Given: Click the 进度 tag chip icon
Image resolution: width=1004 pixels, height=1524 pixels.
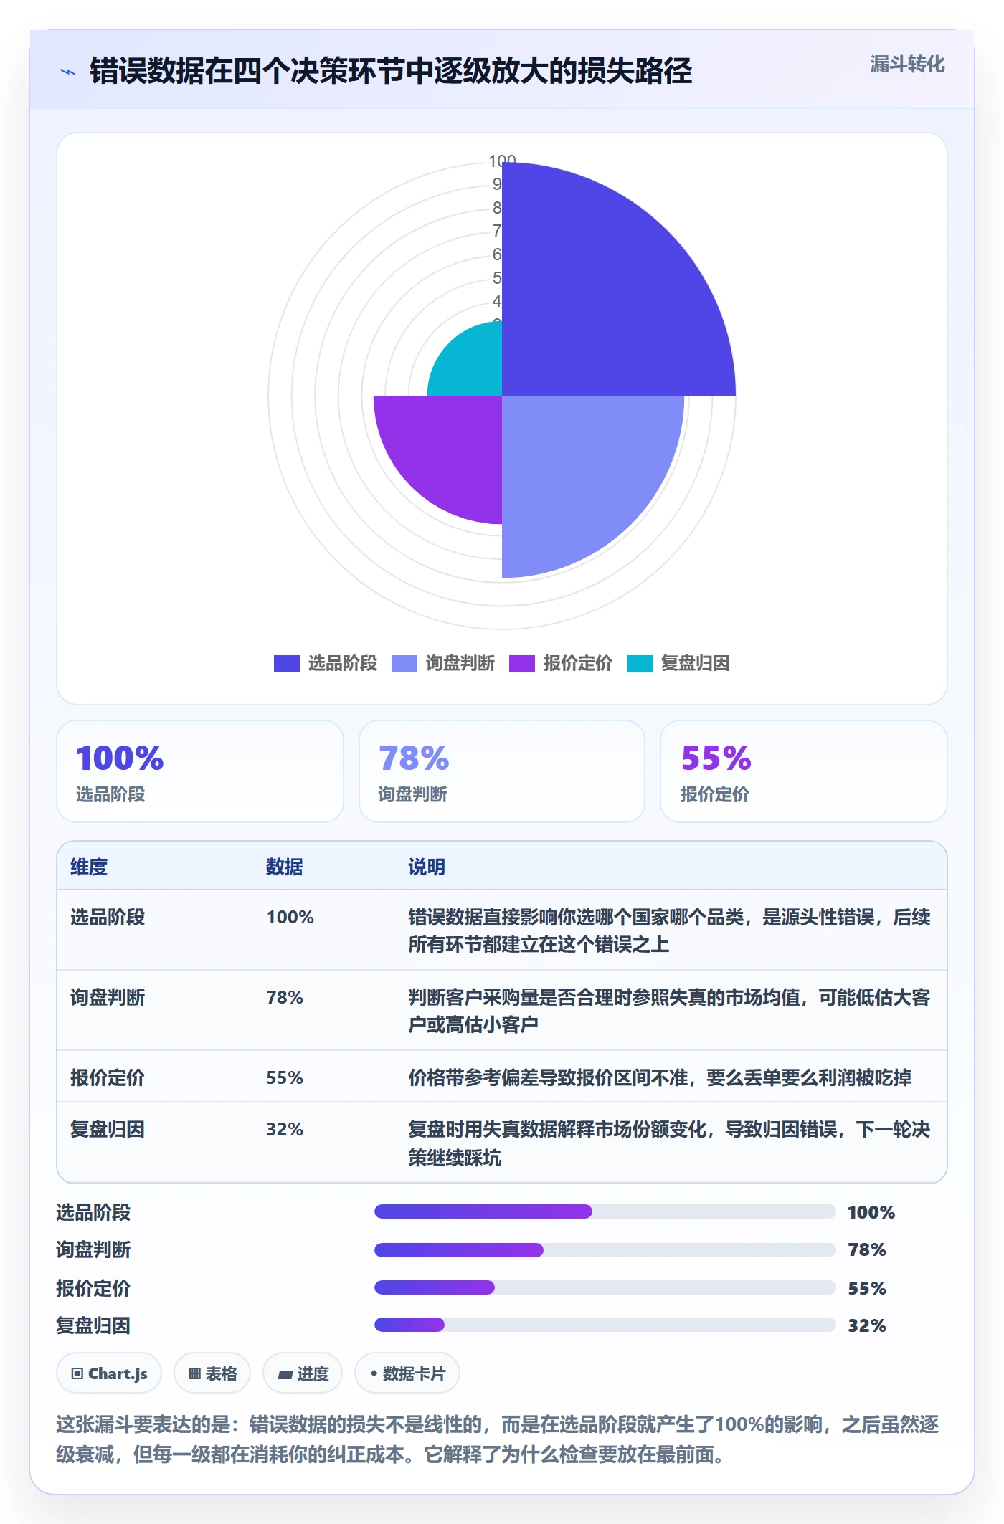Looking at the screenshot, I should click(x=285, y=1374).
